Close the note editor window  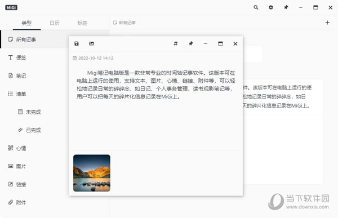click(235, 44)
